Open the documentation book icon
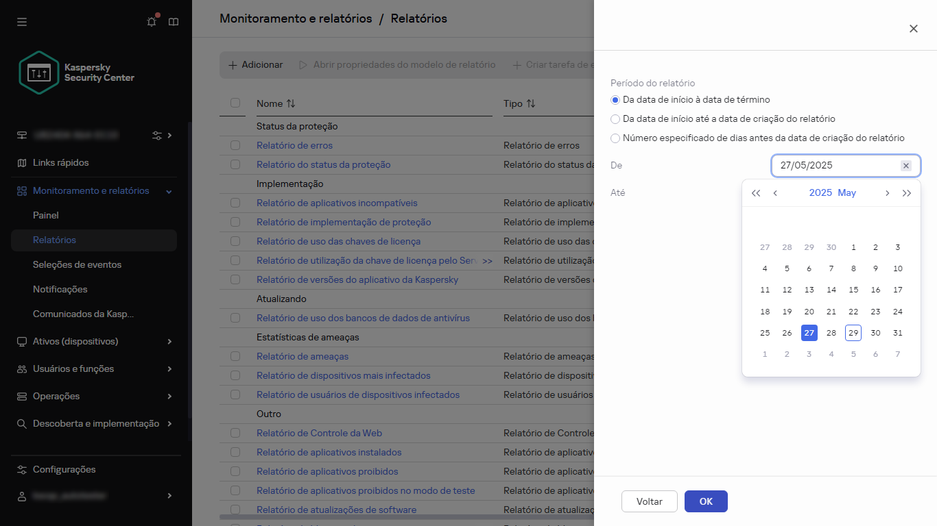This screenshot has height=526, width=937. point(174,21)
